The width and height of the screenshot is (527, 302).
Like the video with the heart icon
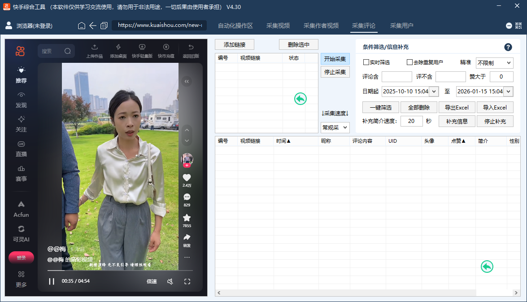(x=187, y=177)
